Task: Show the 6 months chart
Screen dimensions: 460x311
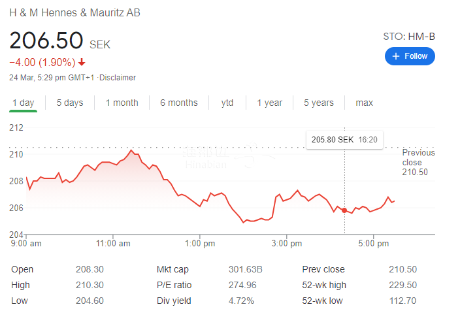Action: click(x=178, y=103)
